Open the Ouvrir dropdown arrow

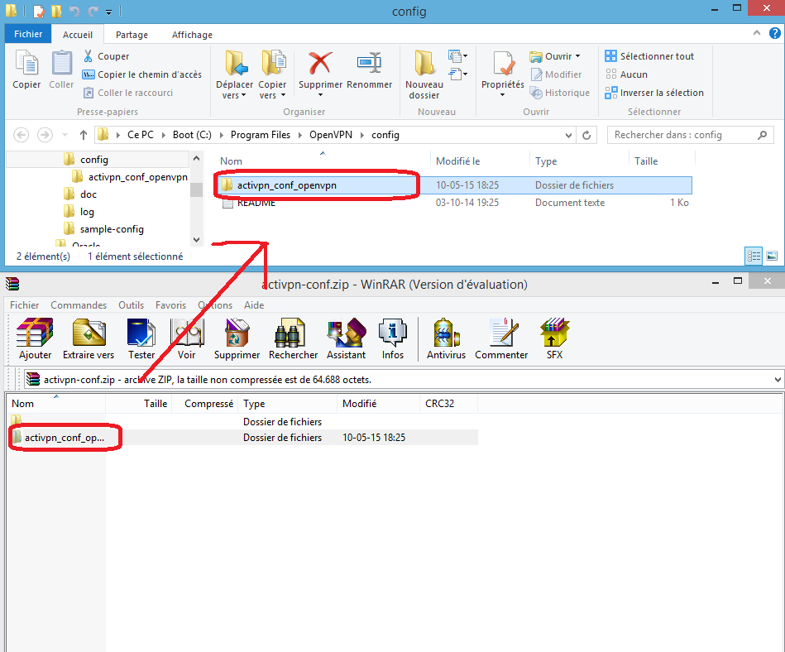coord(577,56)
